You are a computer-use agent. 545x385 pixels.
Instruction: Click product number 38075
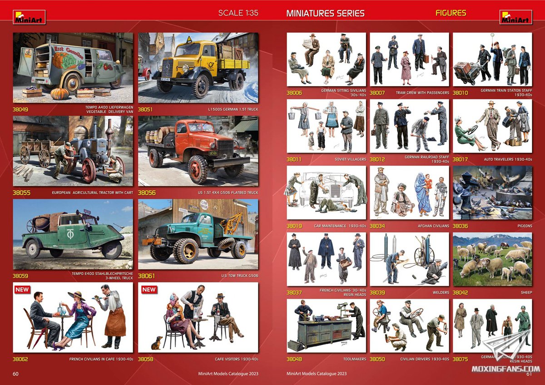tap(461, 359)
